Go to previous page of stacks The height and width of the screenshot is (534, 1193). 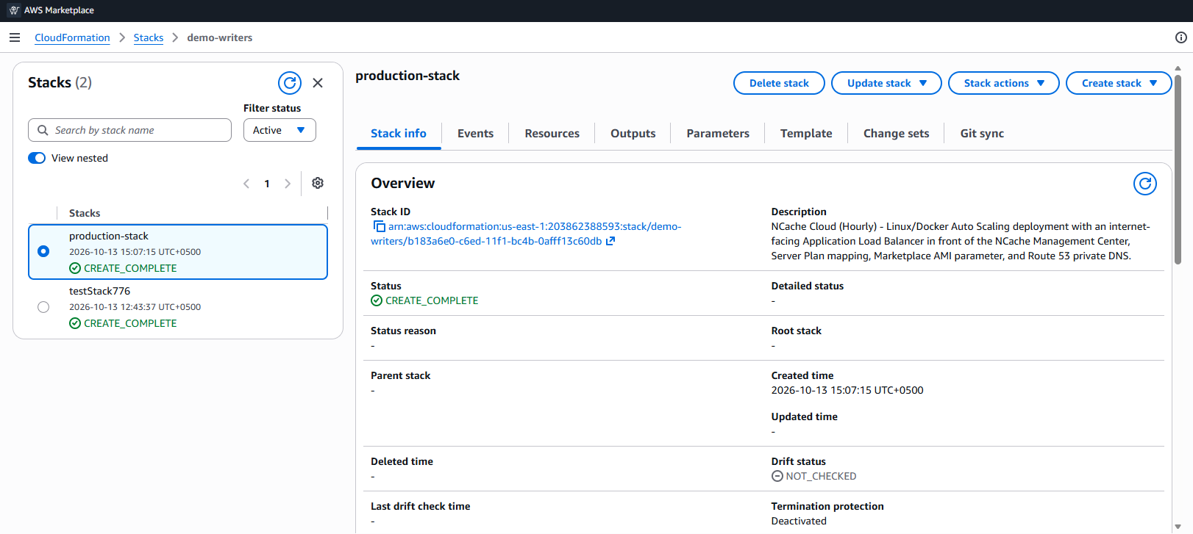tap(246, 184)
